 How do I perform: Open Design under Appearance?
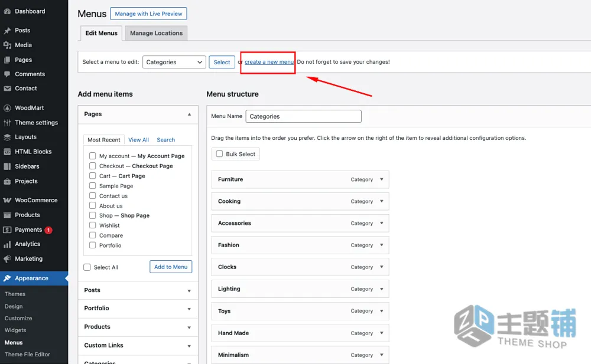click(x=14, y=306)
